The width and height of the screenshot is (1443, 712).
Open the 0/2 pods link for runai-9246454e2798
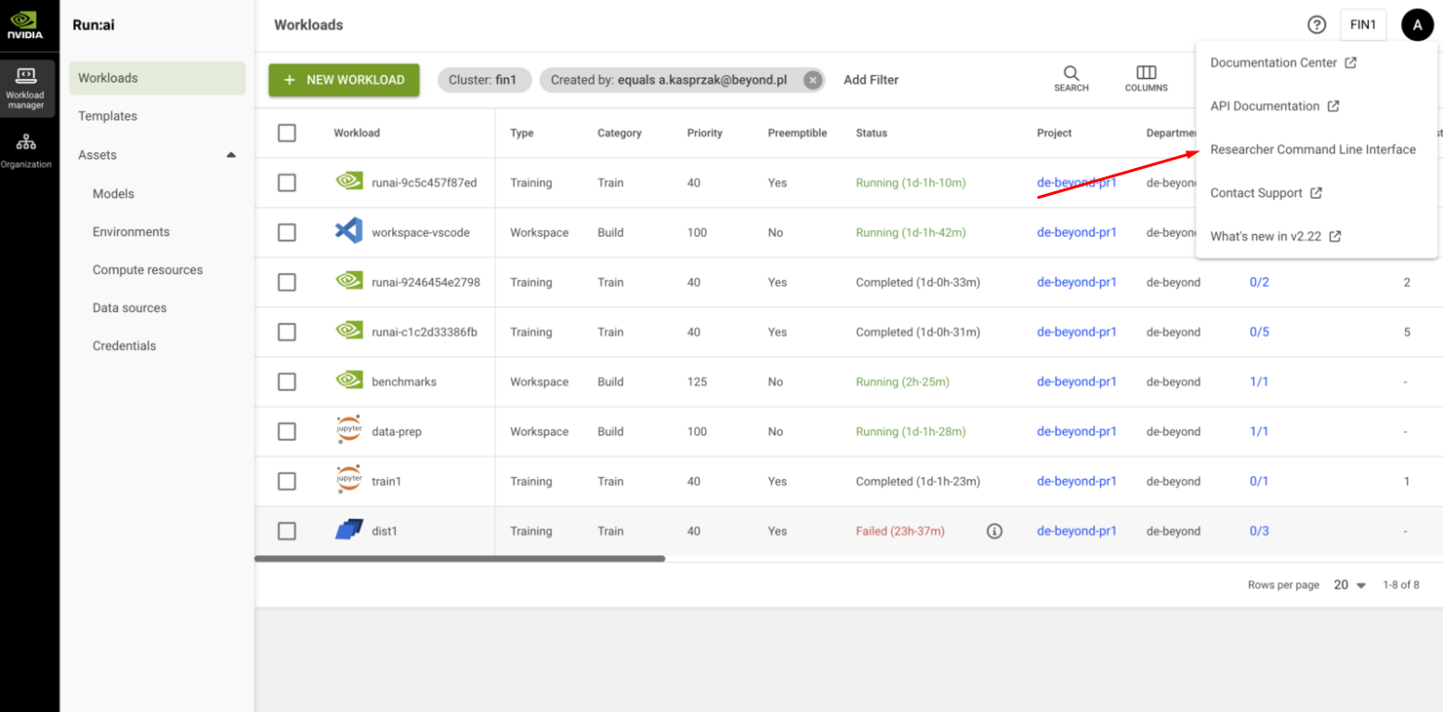pos(1259,282)
